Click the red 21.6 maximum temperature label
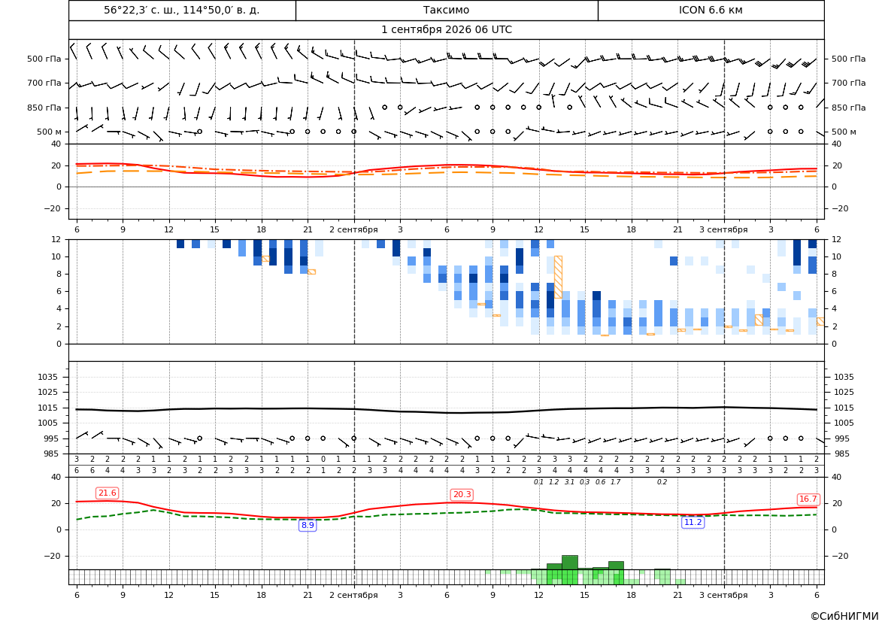Viewport: 879px width, 622px height. pyautogui.click(x=107, y=493)
